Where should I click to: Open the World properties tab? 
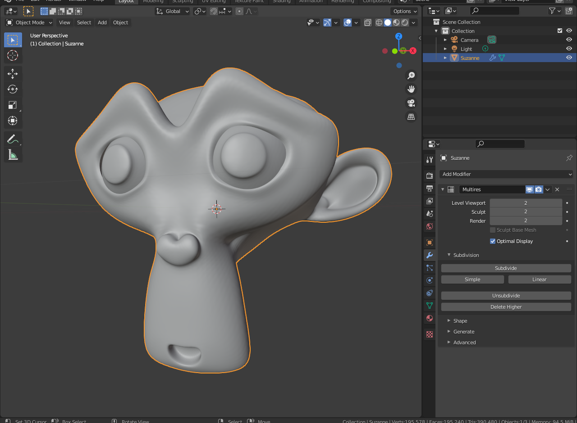(x=430, y=226)
